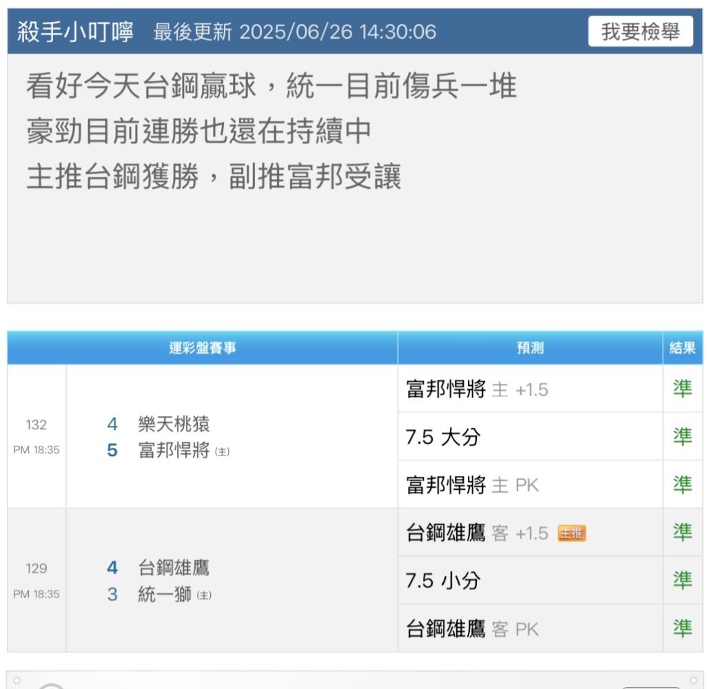
Task: Click the 準 result beside 7.5 小分
Action: 683,581
